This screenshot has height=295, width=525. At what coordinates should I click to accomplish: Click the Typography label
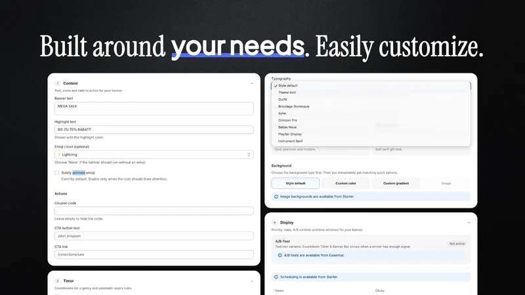[x=281, y=79]
